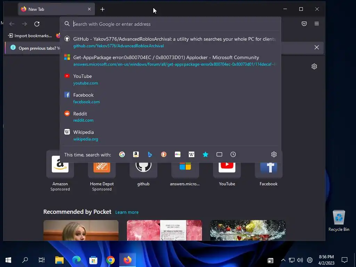Open Pocket story with woman photo

(81, 230)
